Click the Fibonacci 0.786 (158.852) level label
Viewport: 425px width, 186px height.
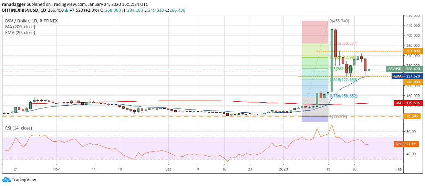click(x=341, y=96)
